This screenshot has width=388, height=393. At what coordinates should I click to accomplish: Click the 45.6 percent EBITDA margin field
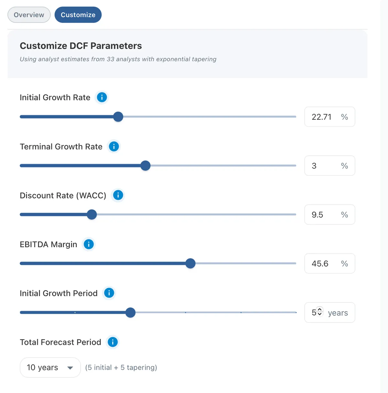(330, 263)
